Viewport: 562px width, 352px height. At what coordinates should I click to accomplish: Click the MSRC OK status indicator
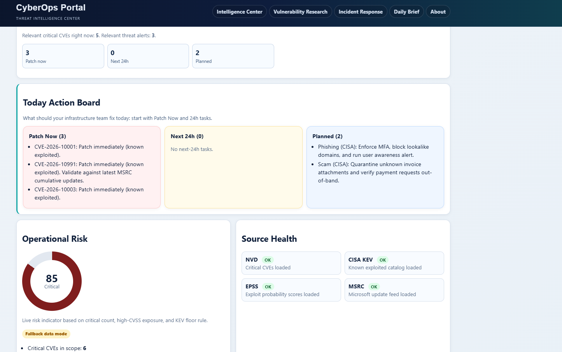(x=374, y=286)
